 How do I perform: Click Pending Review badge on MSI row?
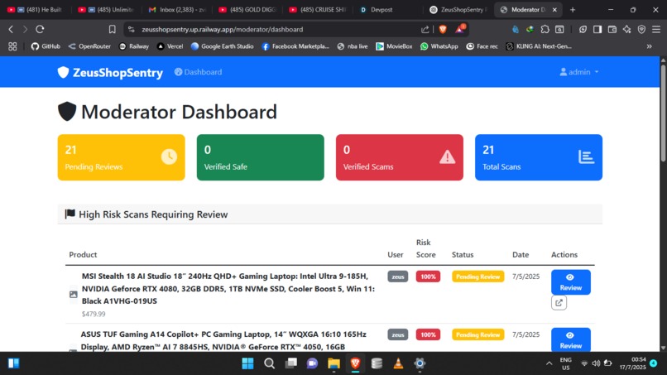coord(477,276)
